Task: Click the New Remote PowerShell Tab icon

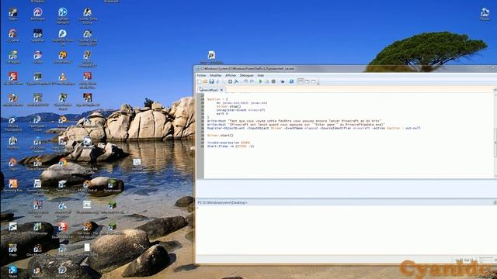Action: [x=282, y=81]
